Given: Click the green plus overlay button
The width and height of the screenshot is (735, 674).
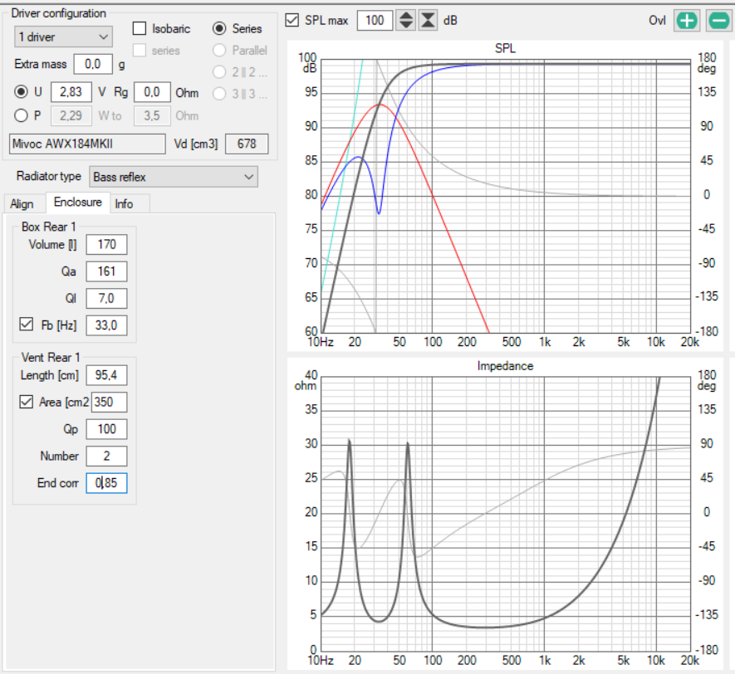Looking at the screenshot, I should point(686,21).
